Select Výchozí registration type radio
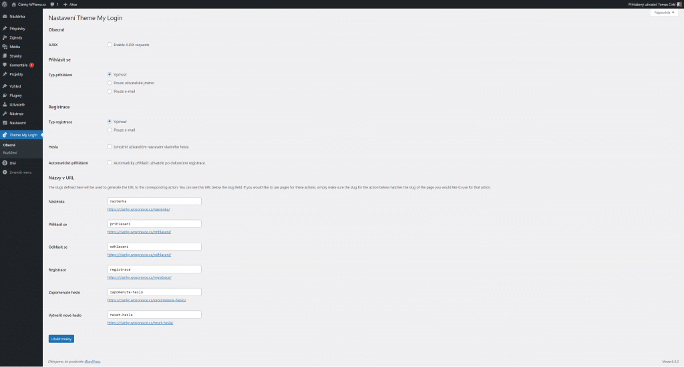The width and height of the screenshot is (684, 367). coord(110,122)
